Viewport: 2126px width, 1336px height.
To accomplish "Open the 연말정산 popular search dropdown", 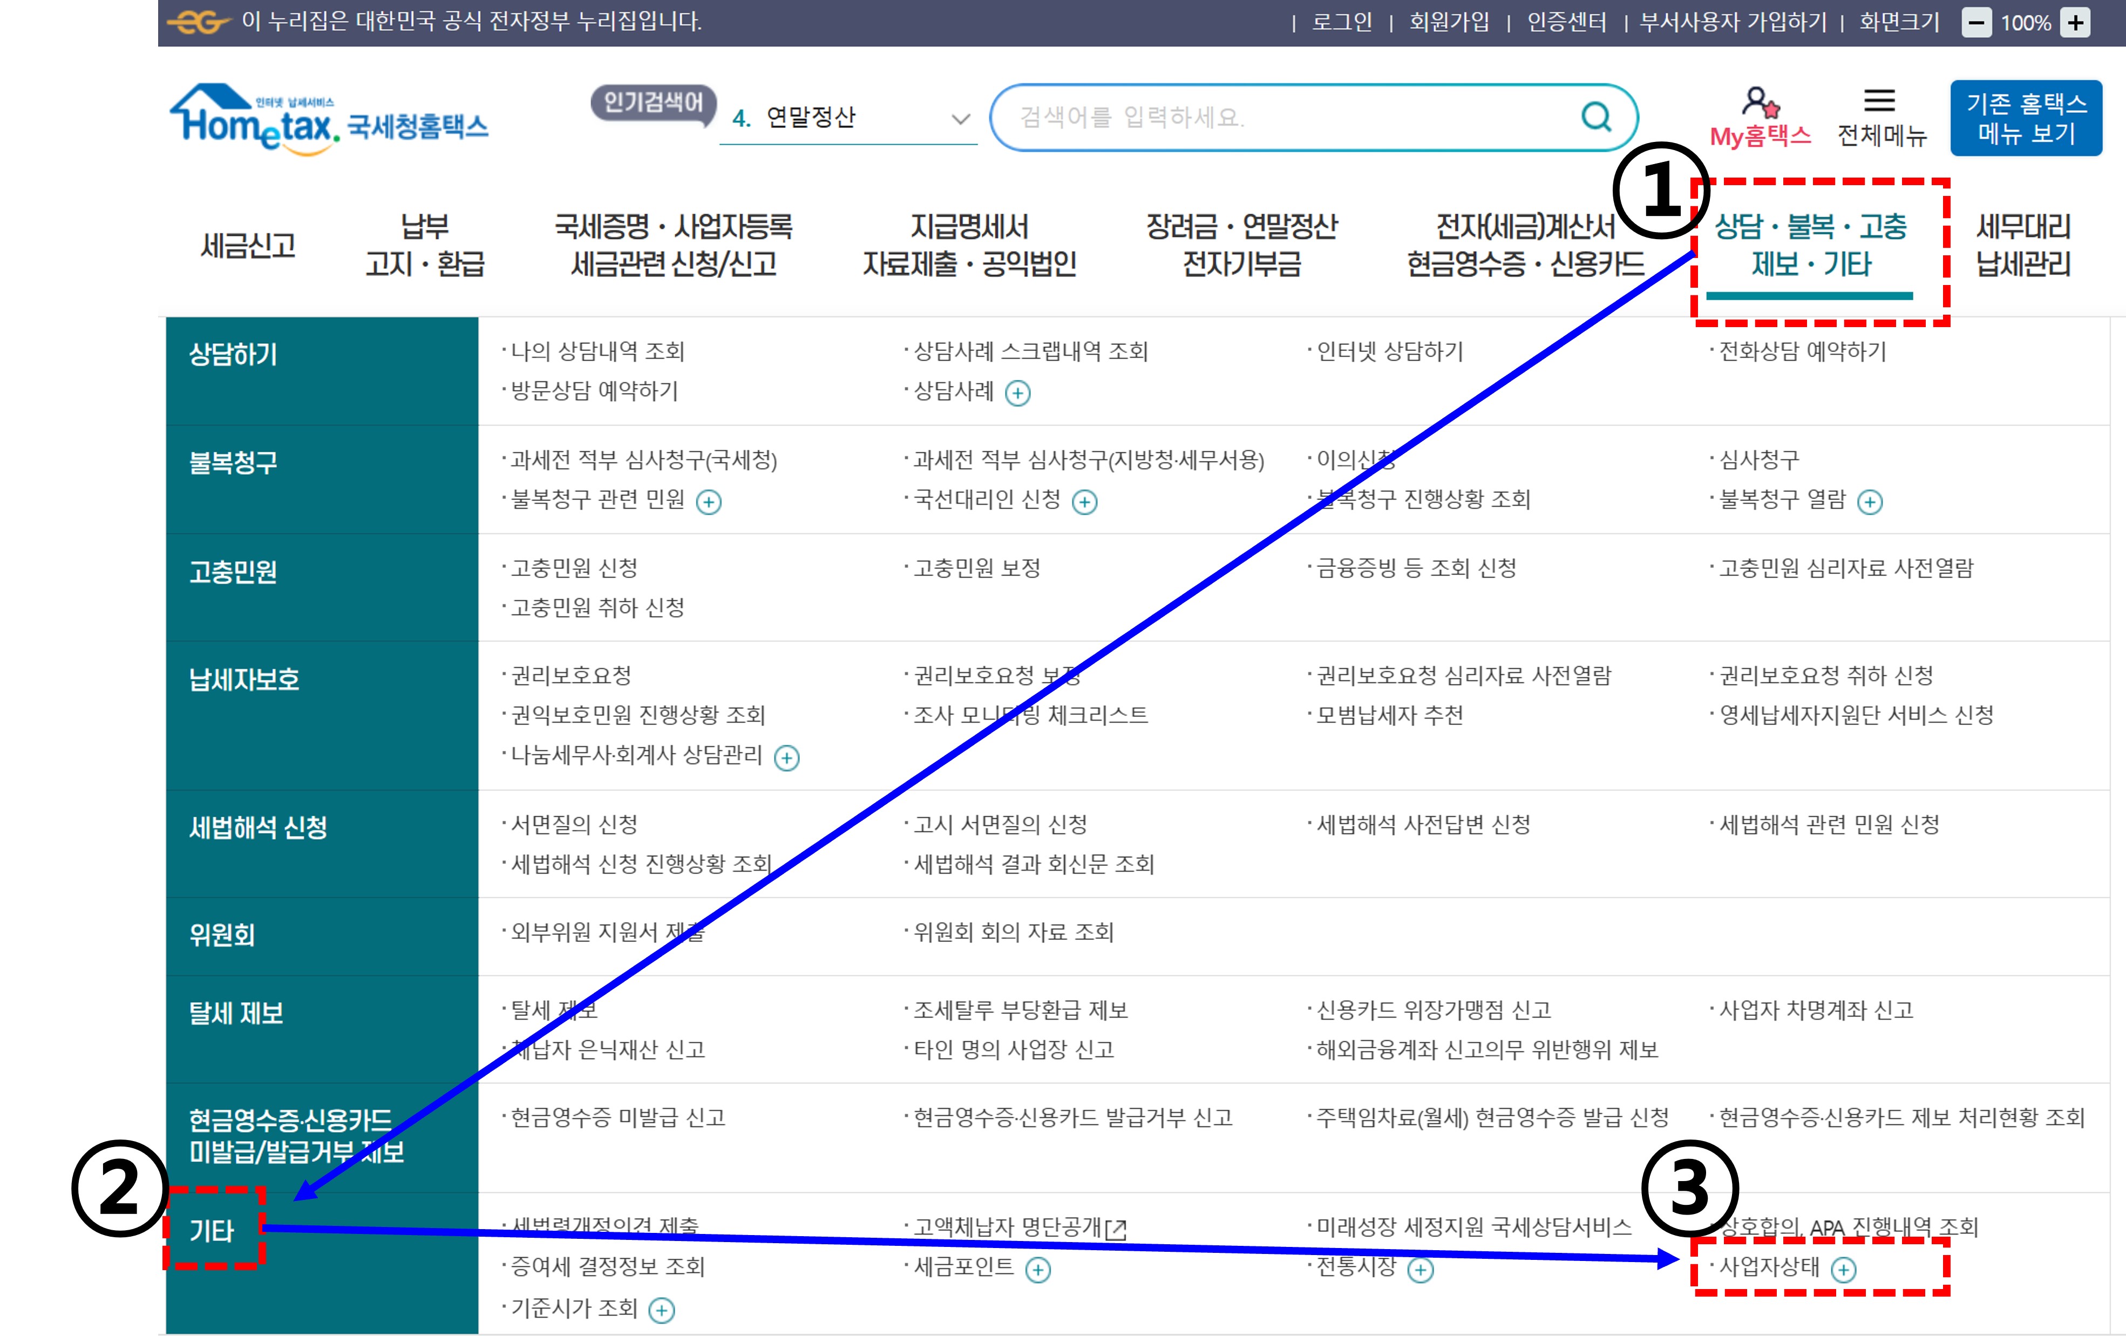I will [961, 118].
